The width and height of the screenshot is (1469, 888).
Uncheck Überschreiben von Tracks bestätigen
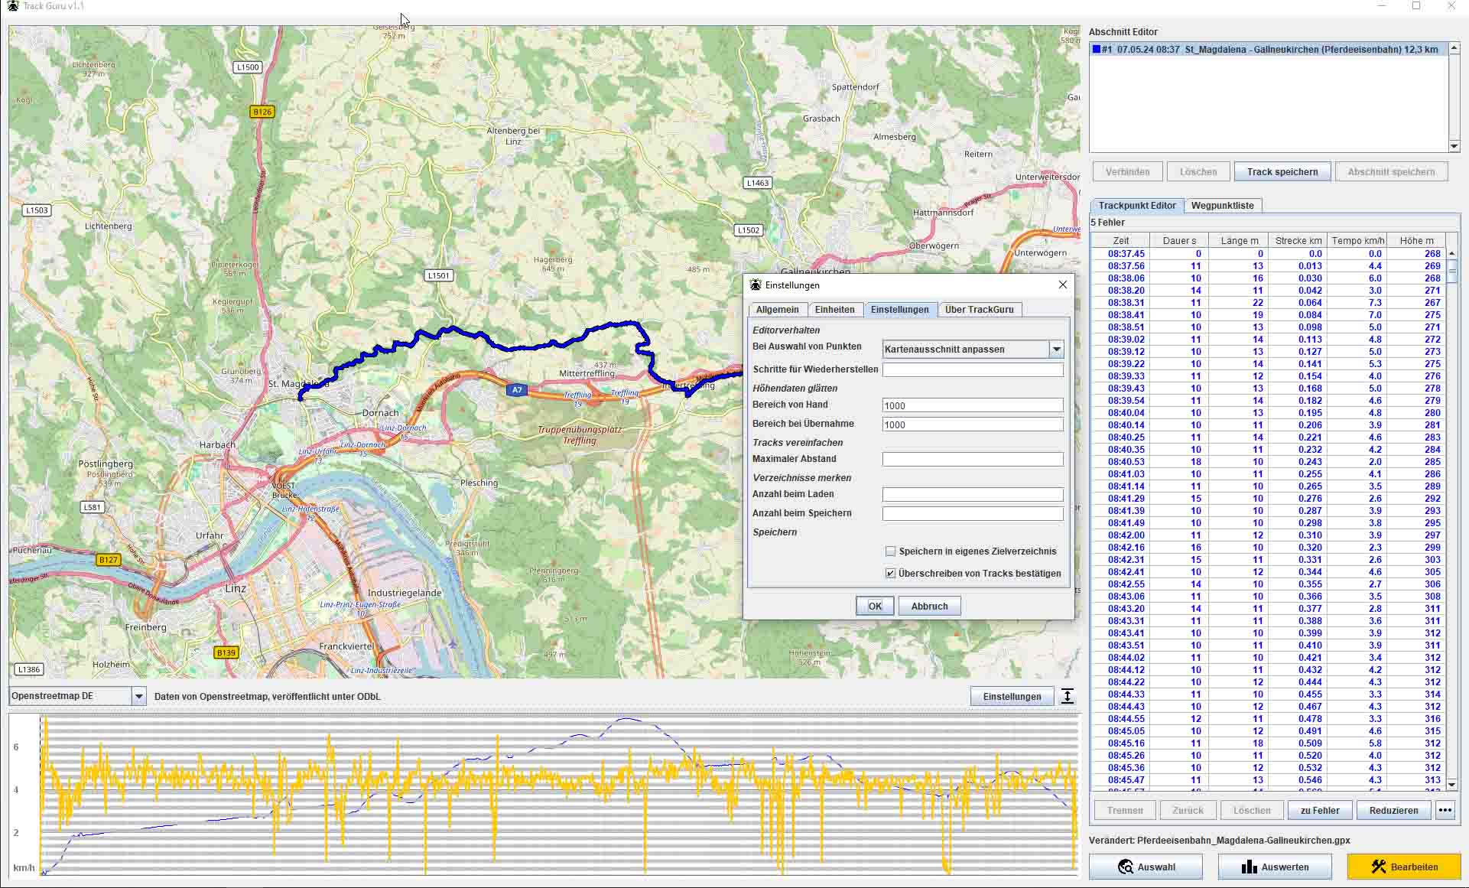(890, 573)
